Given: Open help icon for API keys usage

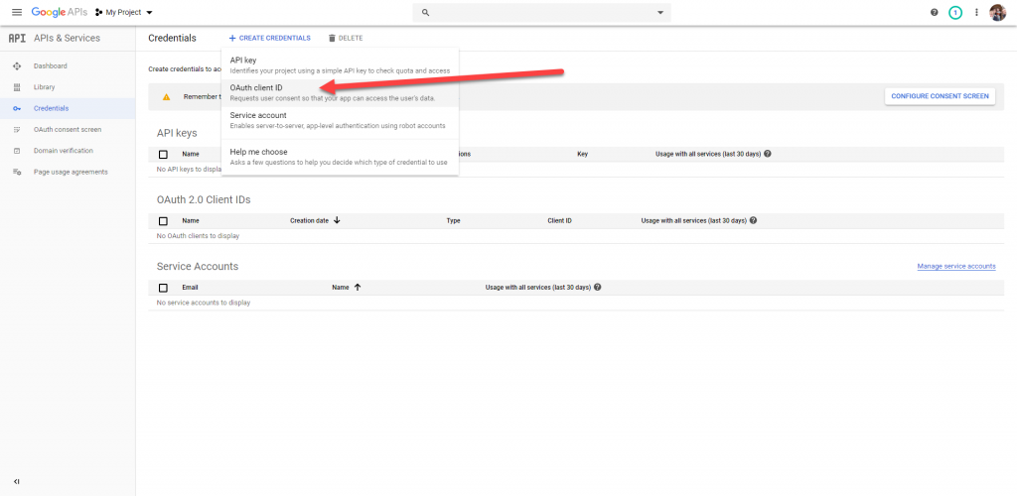Looking at the screenshot, I should pos(768,154).
